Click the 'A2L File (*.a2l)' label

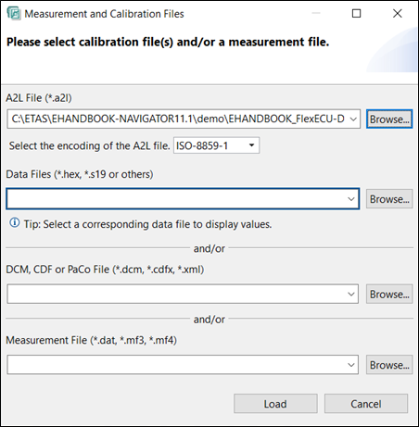(39, 98)
